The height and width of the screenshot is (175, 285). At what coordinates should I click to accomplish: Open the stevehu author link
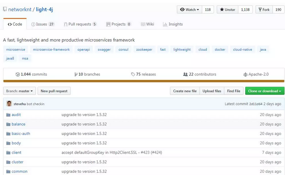[20, 104]
